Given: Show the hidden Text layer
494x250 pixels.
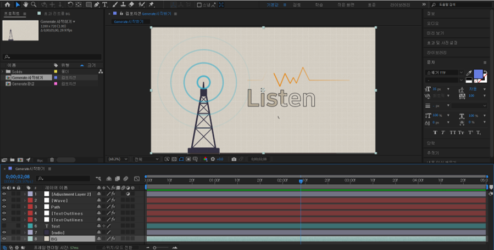Looking at the screenshot, I should [x=4, y=226].
